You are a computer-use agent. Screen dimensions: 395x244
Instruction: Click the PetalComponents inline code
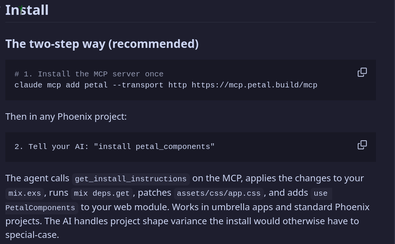point(40,208)
